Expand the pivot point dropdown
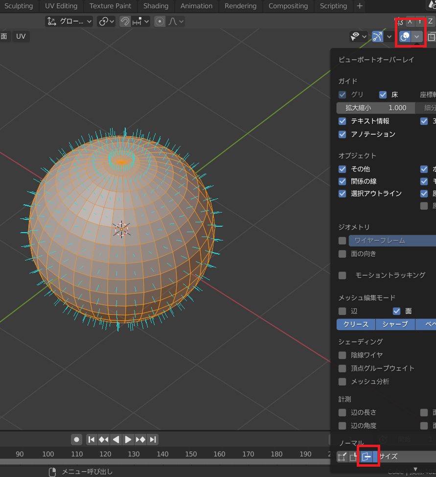This screenshot has height=477, width=436. 106,22
